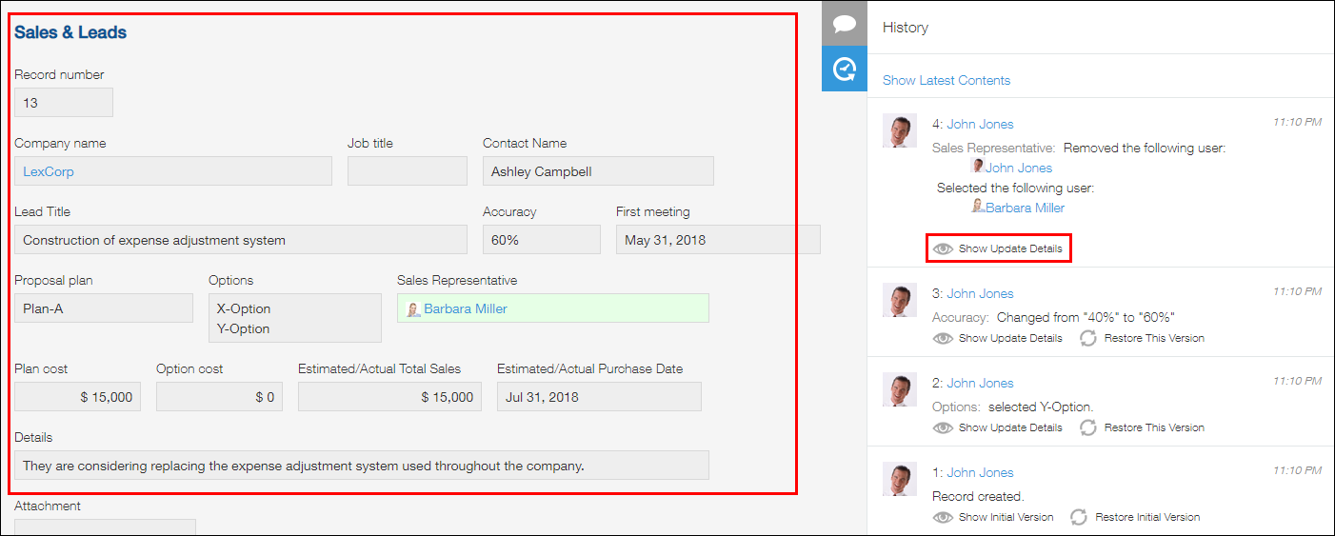Screen dimensions: 1335x536
Task: Open Show Latest Contents link
Action: pos(946,80)
